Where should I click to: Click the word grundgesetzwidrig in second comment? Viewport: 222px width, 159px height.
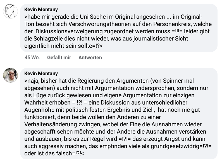[175, 146]
